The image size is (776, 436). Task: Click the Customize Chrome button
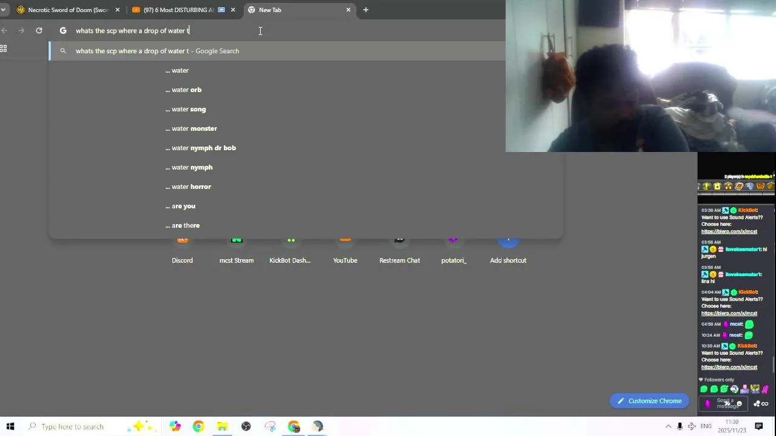649,401
